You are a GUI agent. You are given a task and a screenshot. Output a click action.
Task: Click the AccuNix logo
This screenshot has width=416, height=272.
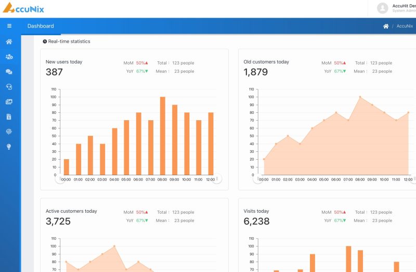[23, 8]
